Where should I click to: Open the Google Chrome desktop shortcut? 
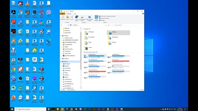click(x=20, y=14)
